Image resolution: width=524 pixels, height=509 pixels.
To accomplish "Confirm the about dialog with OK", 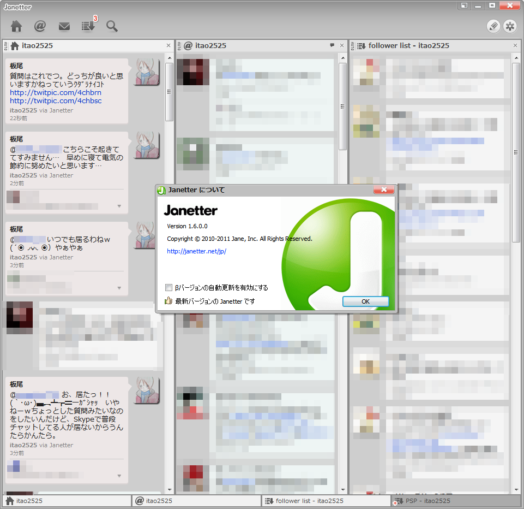I will (x=365, y=301).
